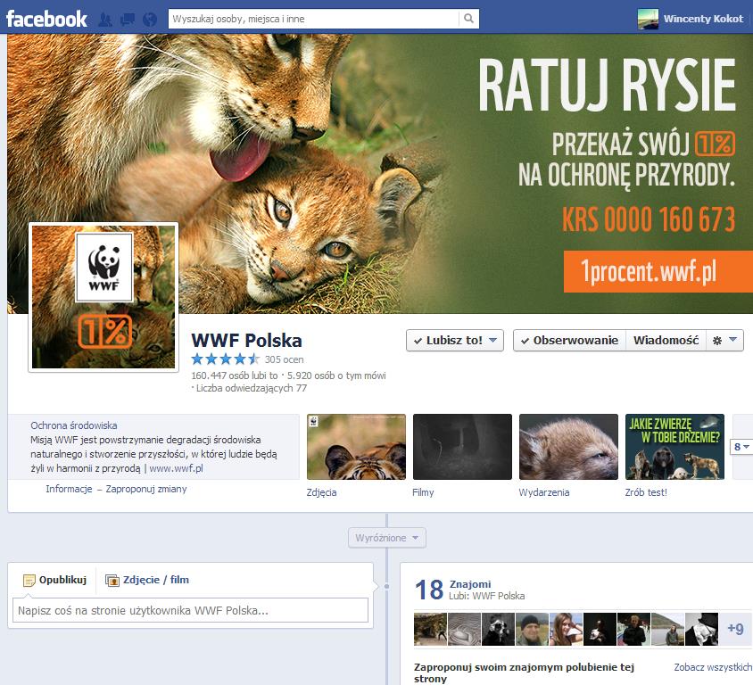753x685 pixels.
Task: Click the gear settings icon on page
Action: 717,341
